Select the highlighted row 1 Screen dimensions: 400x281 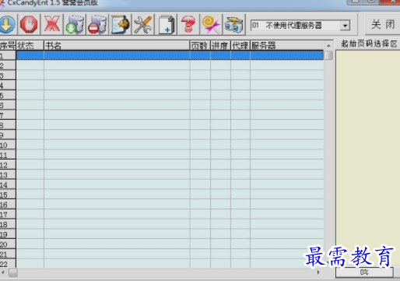tap(170, 55)
